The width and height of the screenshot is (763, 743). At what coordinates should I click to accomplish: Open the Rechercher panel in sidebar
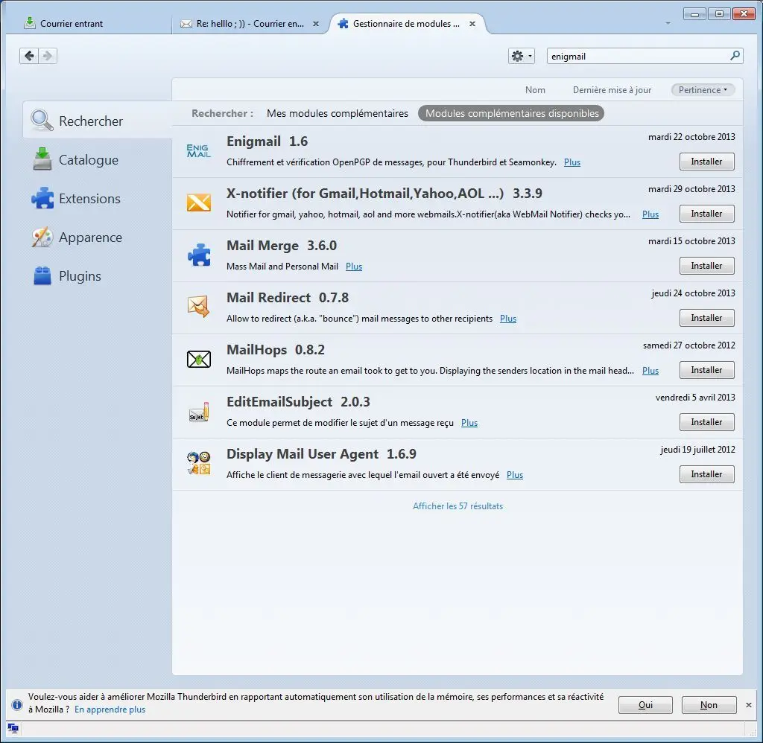98,121
